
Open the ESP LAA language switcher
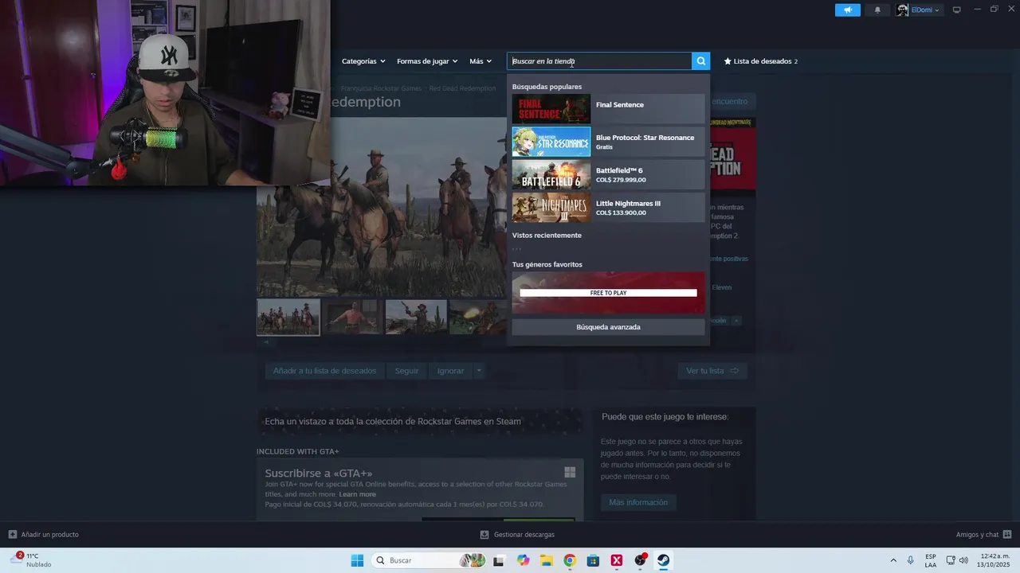pos(931,560)
